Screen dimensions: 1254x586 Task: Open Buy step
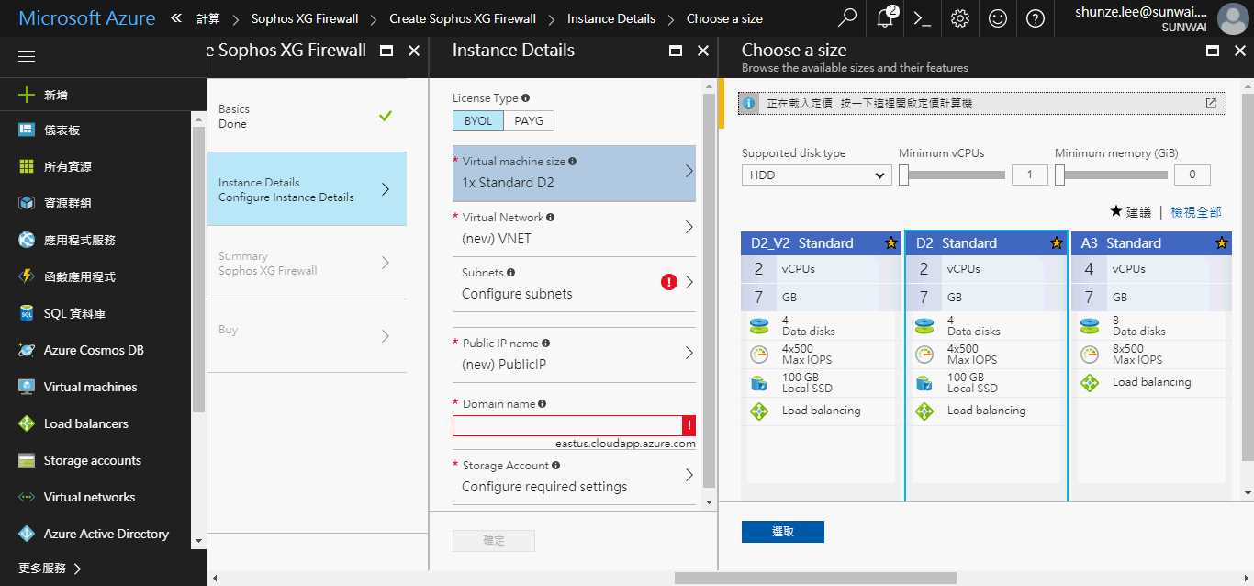click(307, 336)
